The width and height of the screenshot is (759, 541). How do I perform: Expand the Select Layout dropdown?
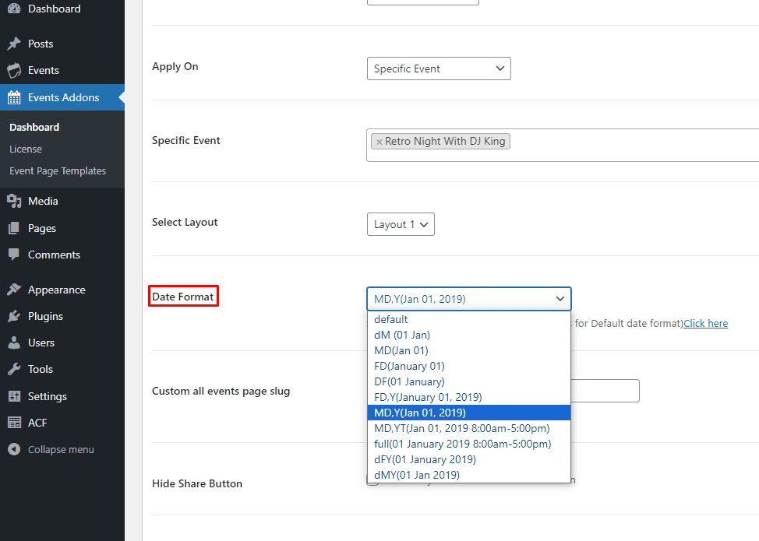(400, 225)
